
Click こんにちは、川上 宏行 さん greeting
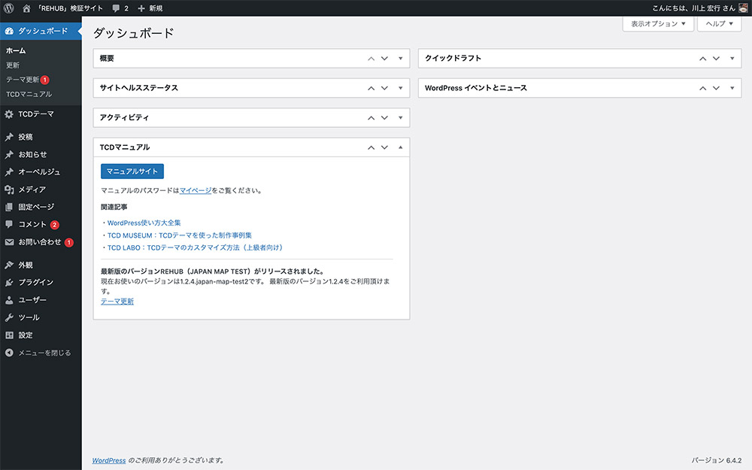(x=693, y=8)
